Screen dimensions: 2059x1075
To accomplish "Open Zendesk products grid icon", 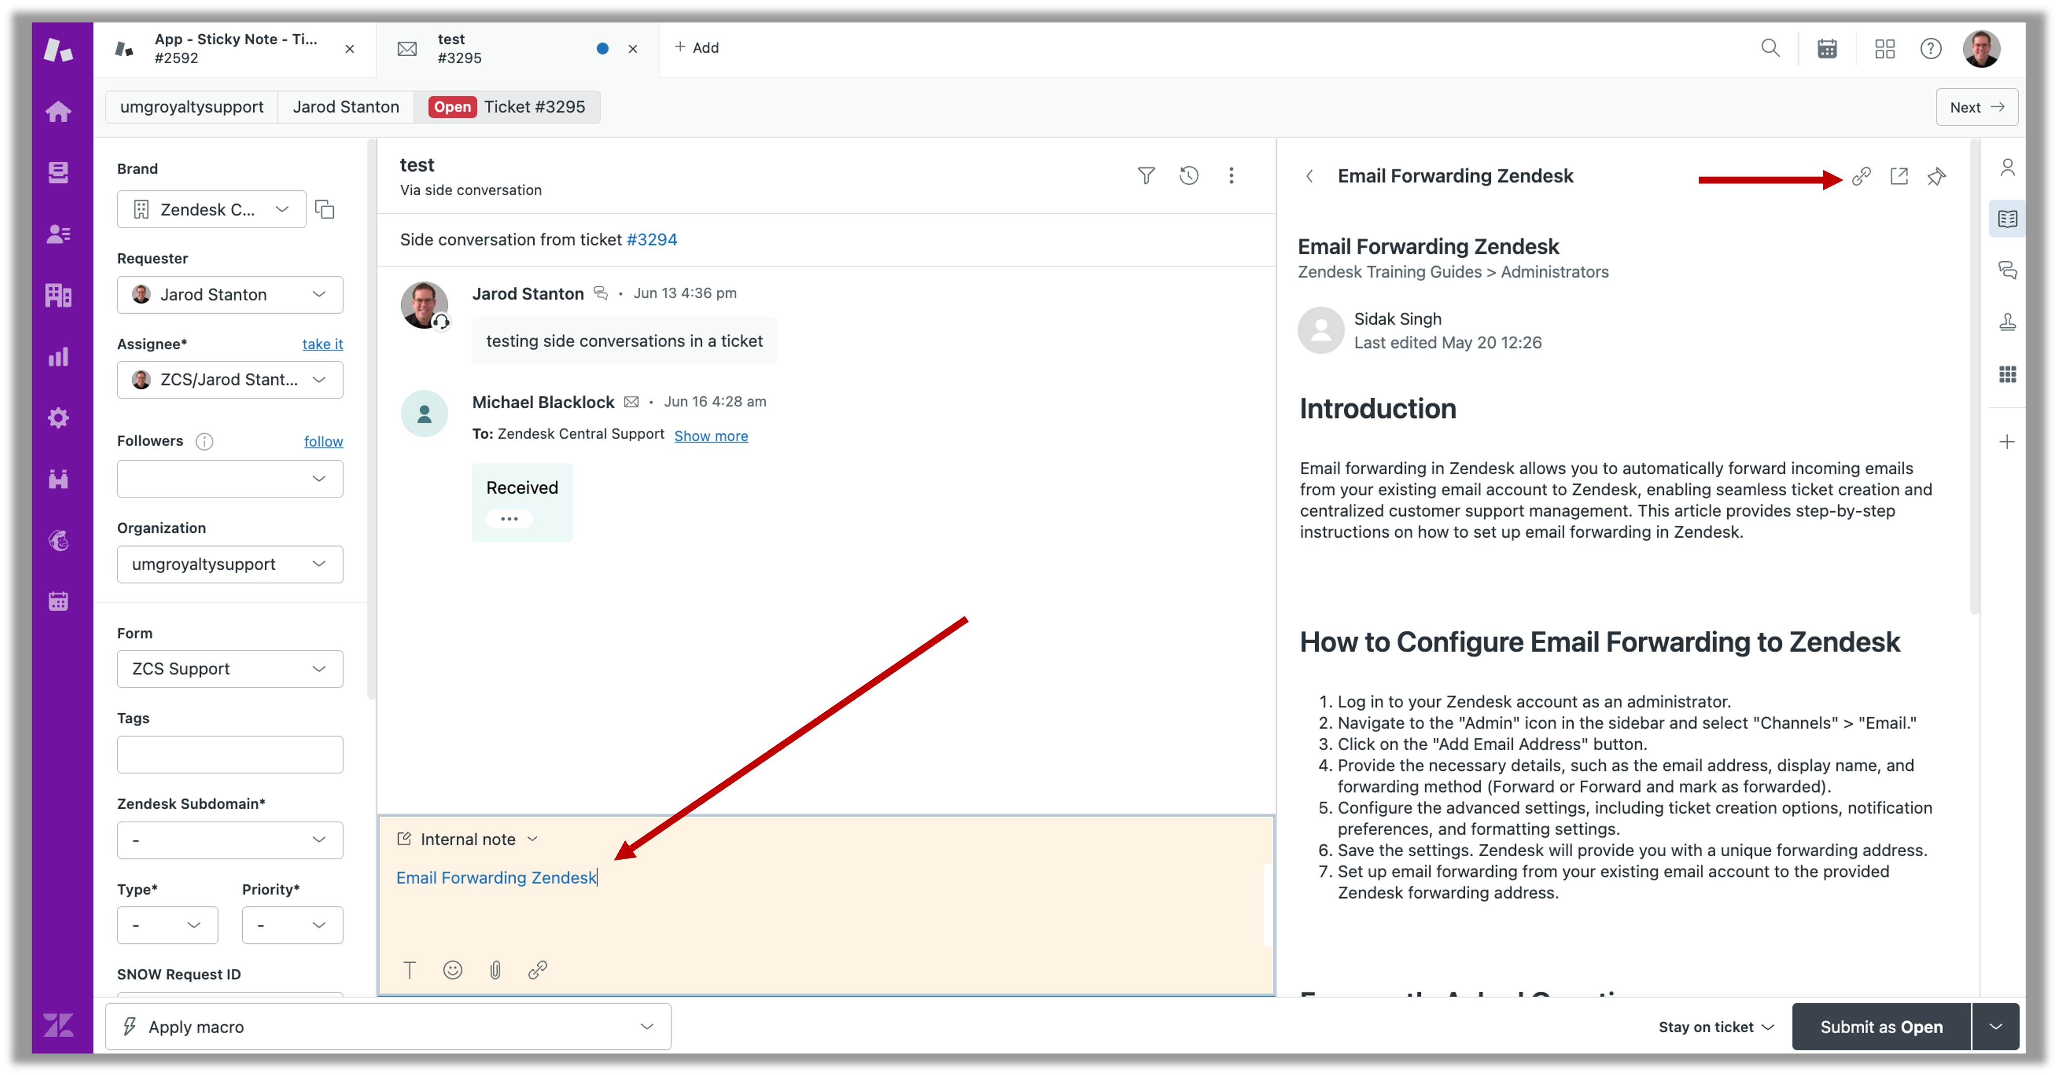I will (1884, 49).
